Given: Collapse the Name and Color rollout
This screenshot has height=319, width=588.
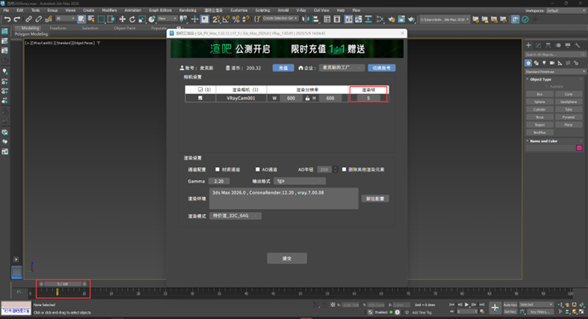Looking at the screenshot, I should pos(544,141).
